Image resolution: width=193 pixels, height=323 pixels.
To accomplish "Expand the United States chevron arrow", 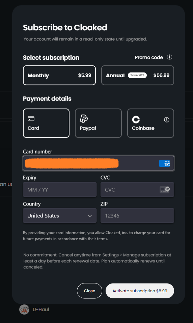I will (x=90, y=216).
